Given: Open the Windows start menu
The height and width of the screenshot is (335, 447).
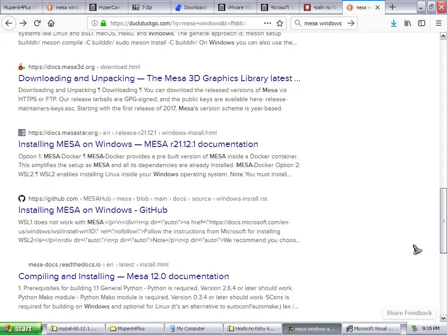Looking at the screenshot, I should [x=21, y=329].
